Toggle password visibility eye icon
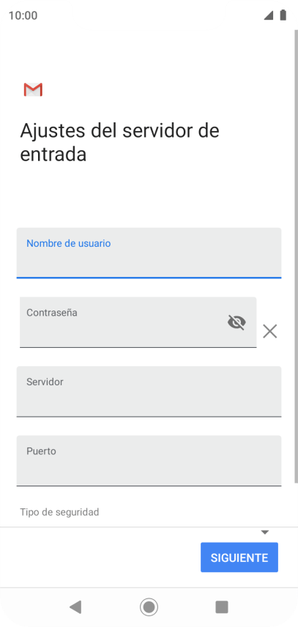Viewport: 298px width, 627px height. 236,322
